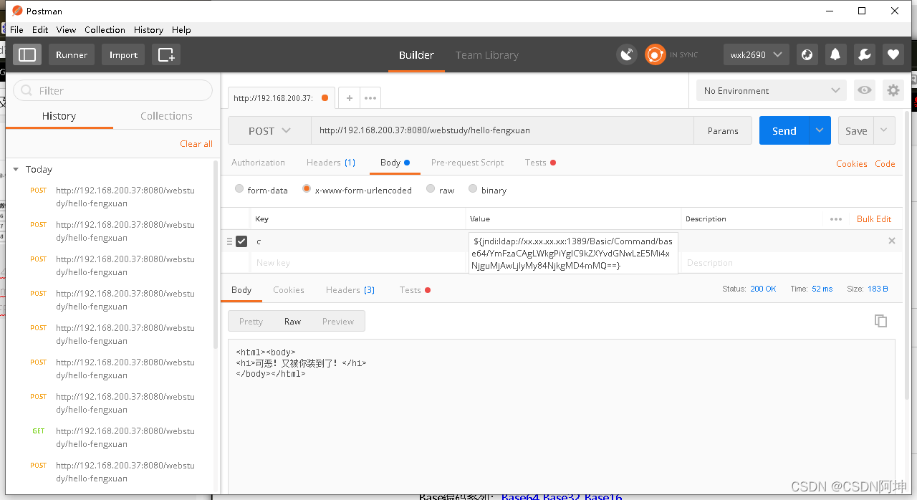The width and height of the screenshot is (917, 500).
Task: Open the request Tests tab
Action: [x=540, y=163]
